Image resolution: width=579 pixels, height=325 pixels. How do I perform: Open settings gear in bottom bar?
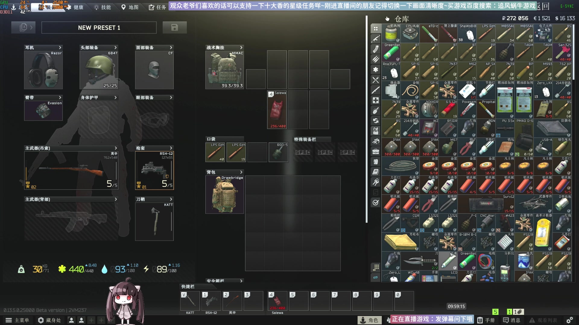coord(570,320)
